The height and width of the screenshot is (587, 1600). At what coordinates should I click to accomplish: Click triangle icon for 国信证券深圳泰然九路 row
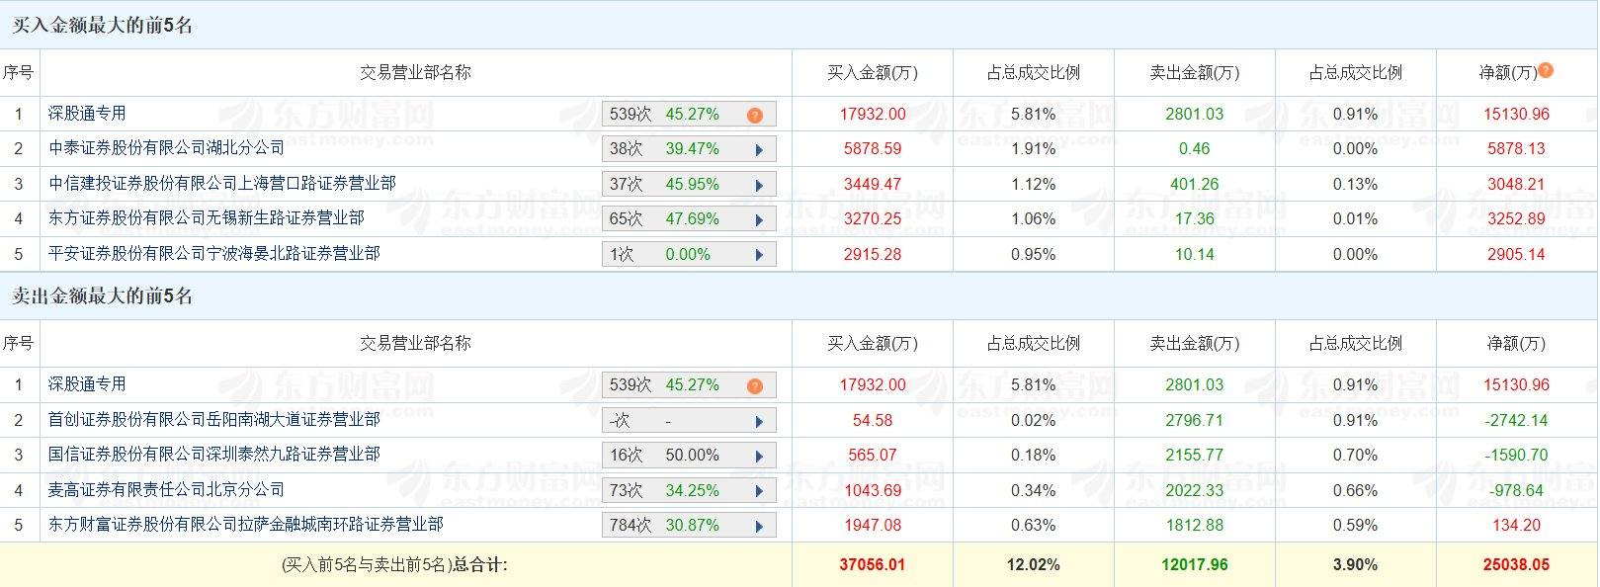point(759,455)
